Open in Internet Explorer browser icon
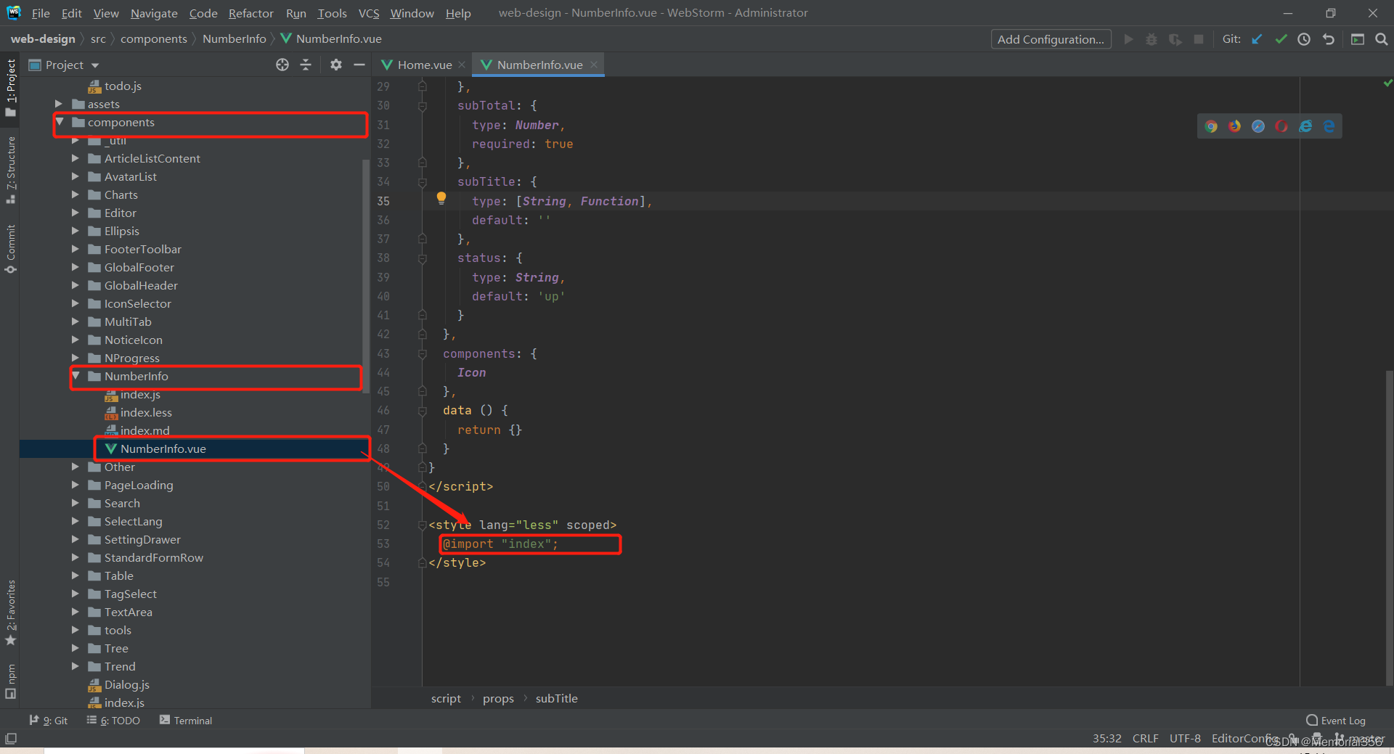This screenshot has height=754, width=1394. click(x=1305, y=126)
